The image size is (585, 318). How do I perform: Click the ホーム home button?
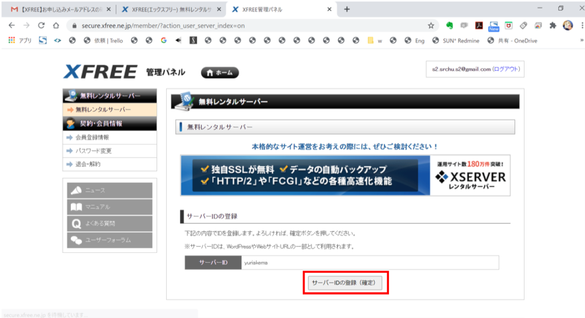coord(219,73)
